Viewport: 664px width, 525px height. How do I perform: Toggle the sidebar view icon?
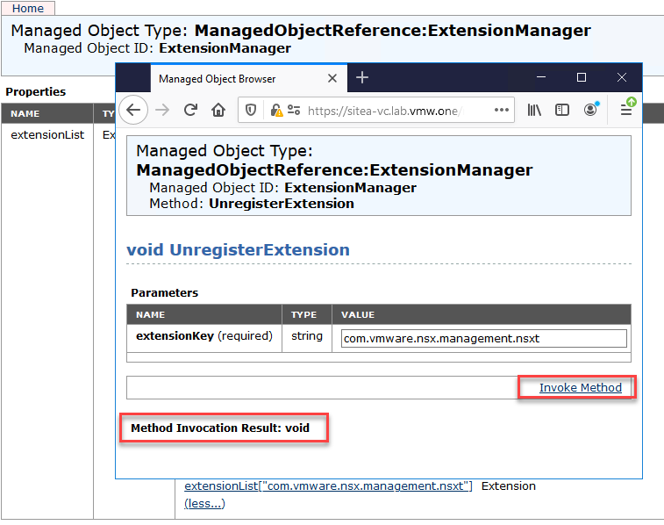[x=562, y=110]
